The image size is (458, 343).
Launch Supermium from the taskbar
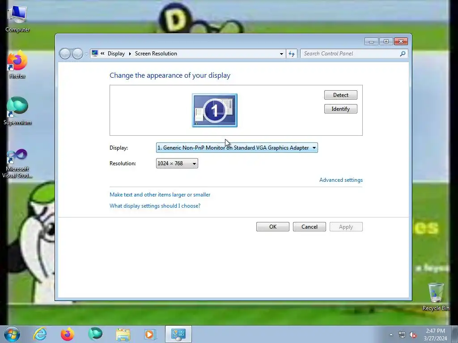tap(95, 334)
